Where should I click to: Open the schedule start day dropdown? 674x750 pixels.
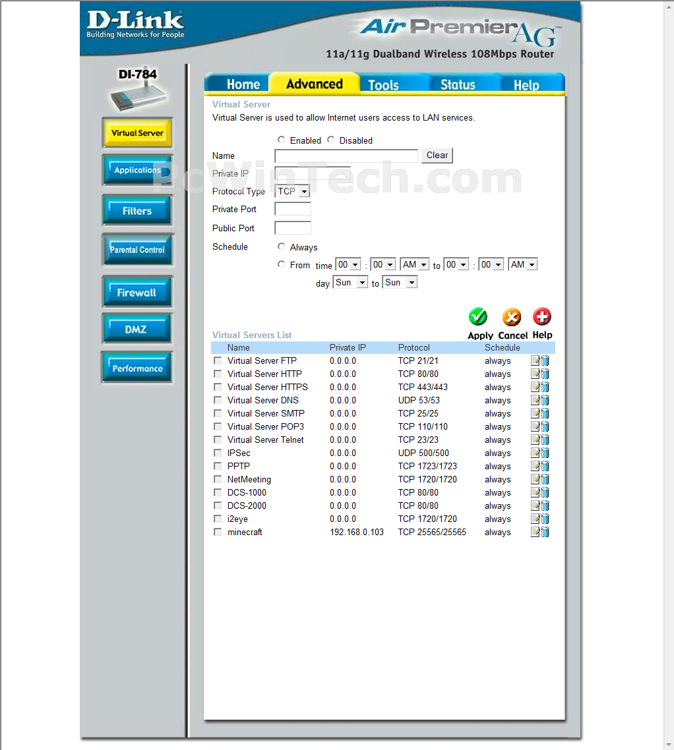point(350,283)
